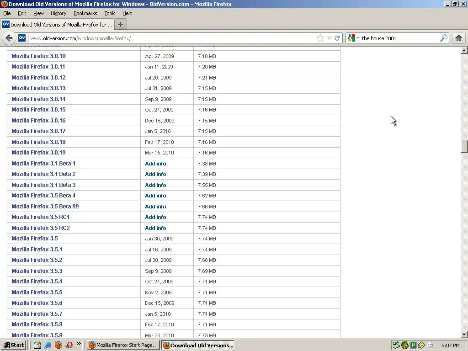Click Add info for Firefox 3.5 RC1
This screenshot has height=351, width=468.
tap(155, 217)
